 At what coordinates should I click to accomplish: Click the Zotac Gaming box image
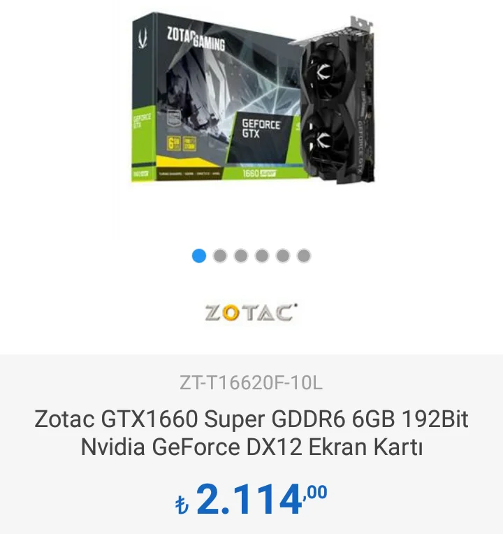tap(218, 97)
